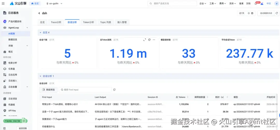Click the 产品体验,你说了算 feedback banner

(15, 121)
